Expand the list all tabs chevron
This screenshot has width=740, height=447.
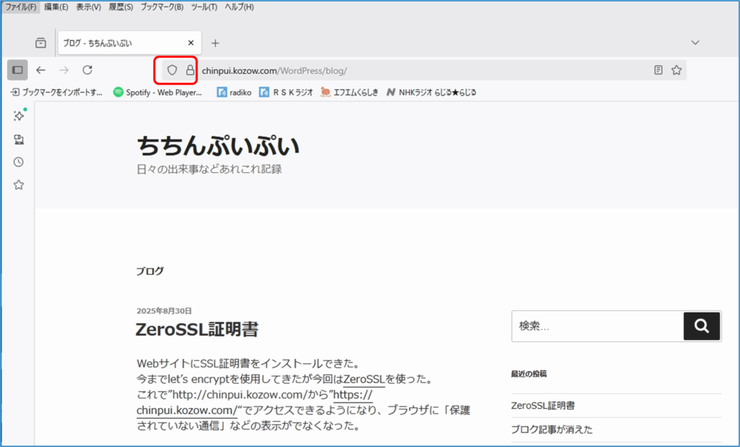(x=695, y=43)
